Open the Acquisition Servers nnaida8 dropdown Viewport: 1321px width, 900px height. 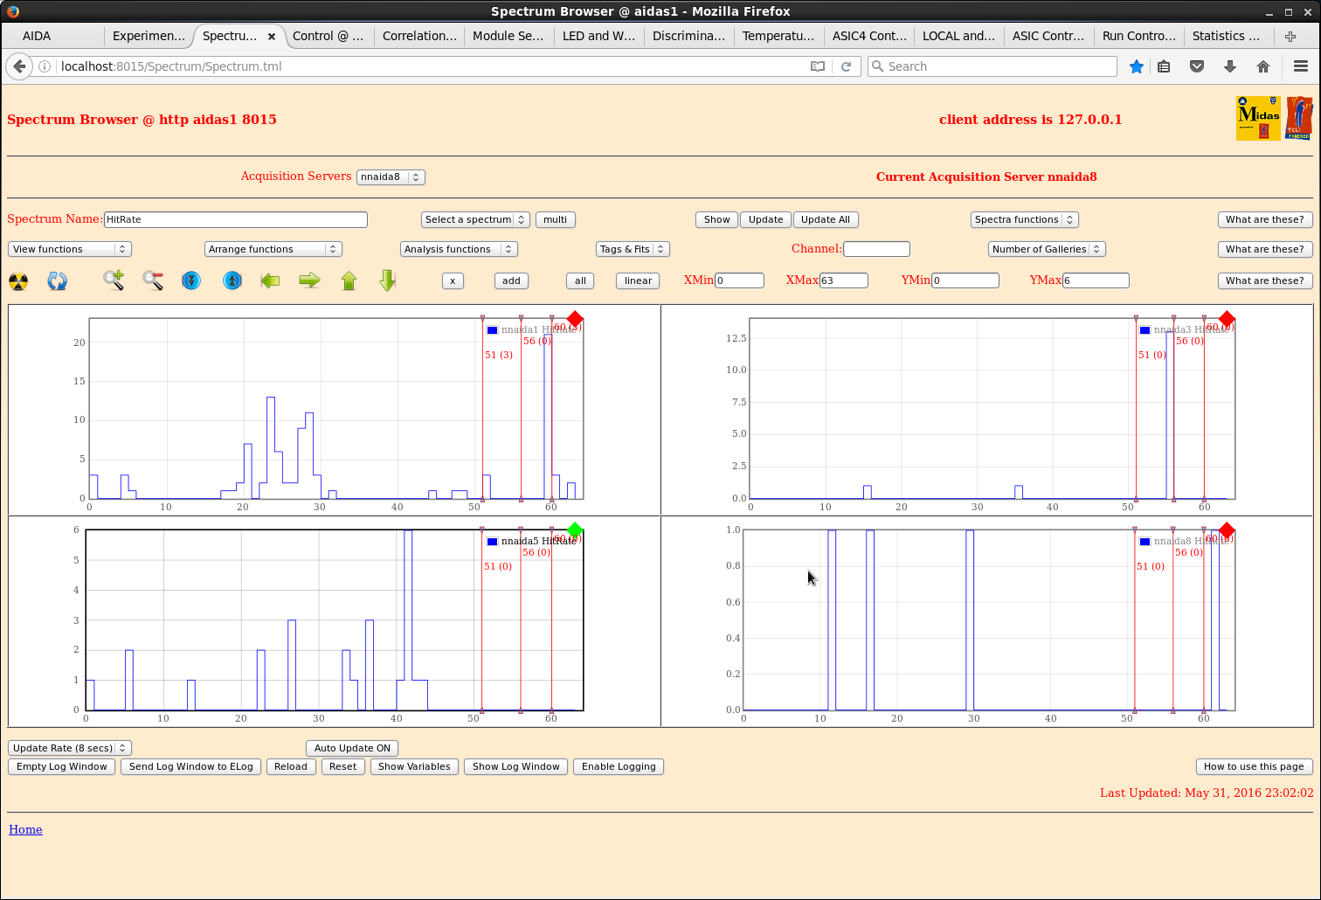(391, 177)
